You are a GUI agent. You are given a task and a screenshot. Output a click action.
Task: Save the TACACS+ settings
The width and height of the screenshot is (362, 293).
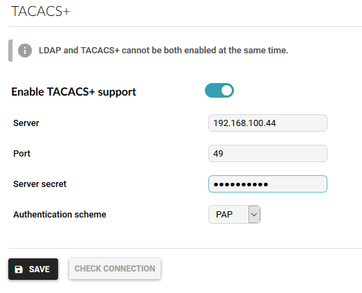point(33,269)
